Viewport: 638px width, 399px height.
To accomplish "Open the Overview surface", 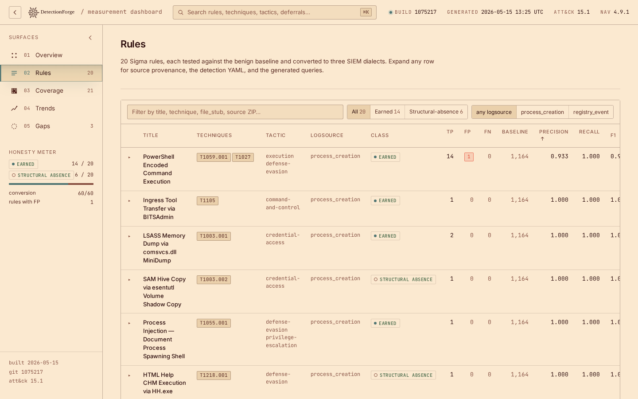I will point(51,55).
